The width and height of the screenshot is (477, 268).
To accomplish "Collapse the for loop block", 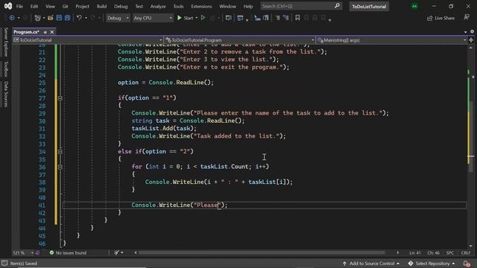I will click(60, 167).
